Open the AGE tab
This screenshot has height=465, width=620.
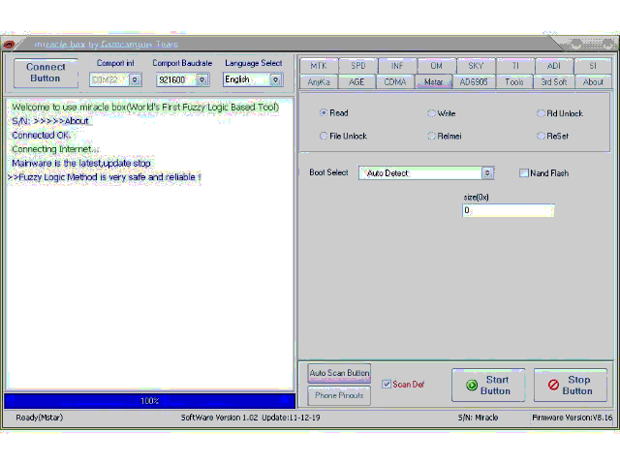pos(356,81)
